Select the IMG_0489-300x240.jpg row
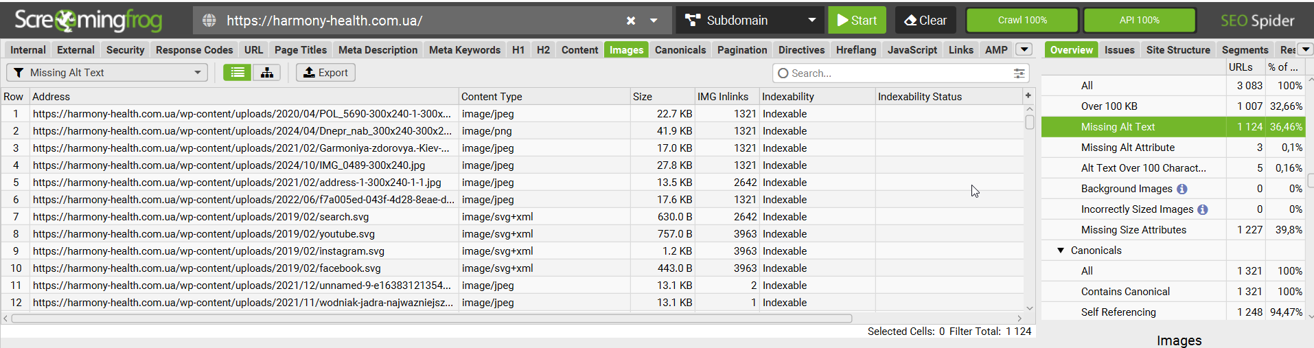 (x=512, y=165)
